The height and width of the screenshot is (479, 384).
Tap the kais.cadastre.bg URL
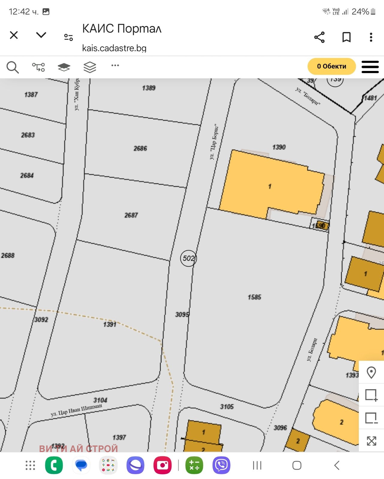click(x=114, y=48)
